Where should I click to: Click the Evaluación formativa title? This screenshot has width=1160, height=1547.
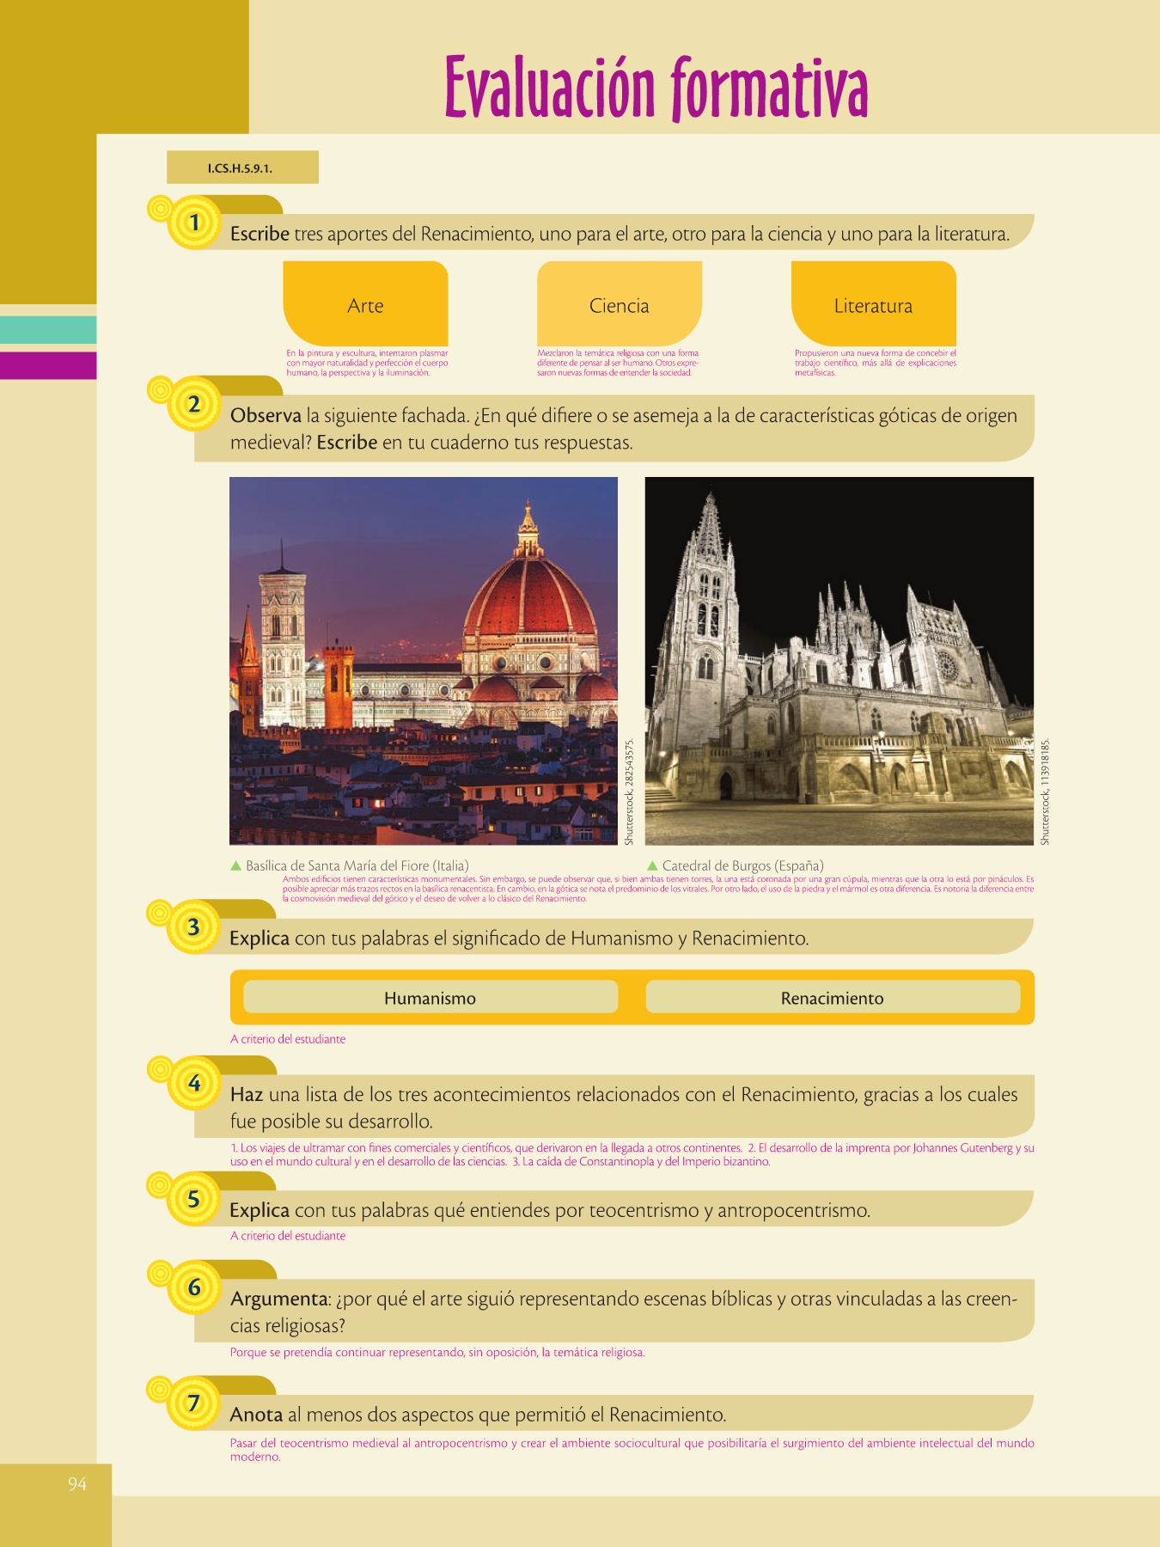[x=656, y=88]
